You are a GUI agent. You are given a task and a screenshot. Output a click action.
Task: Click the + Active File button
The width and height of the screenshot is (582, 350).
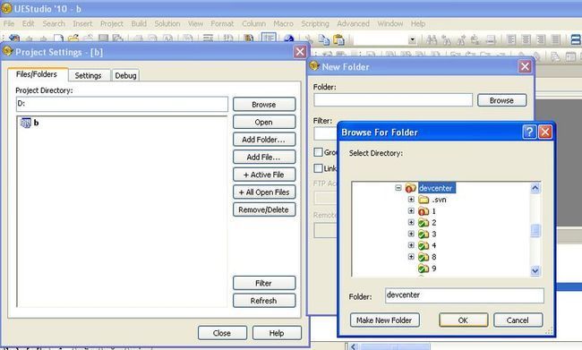tap(264, 175)
